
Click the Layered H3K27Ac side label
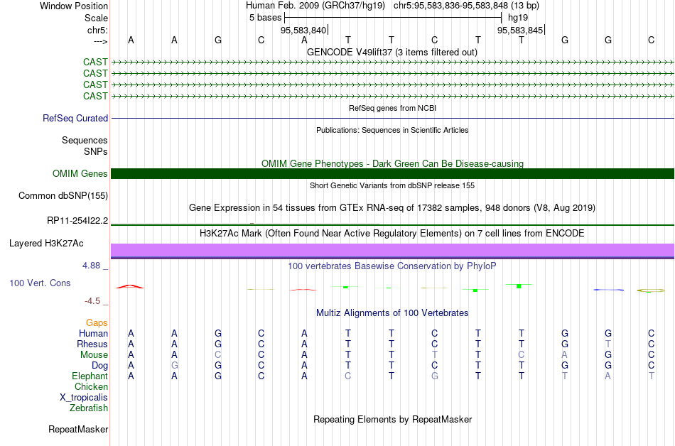point(46,244)
